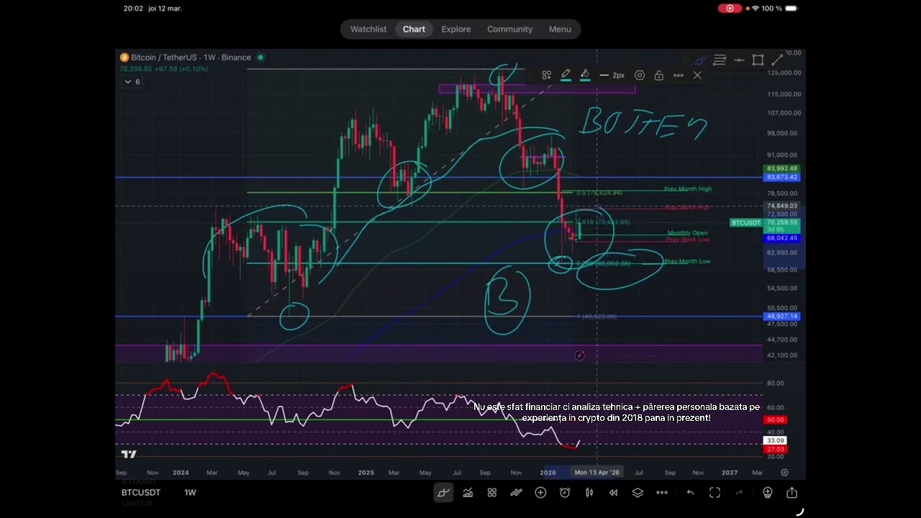Click the 83,992.48 green price label
Image resolution: width=921 pixels, height=518 pixels.
click(x=782, y=169)
